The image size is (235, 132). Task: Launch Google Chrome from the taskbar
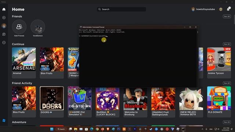97,129
